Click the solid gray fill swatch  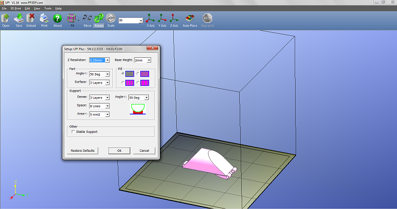[130, 74]
